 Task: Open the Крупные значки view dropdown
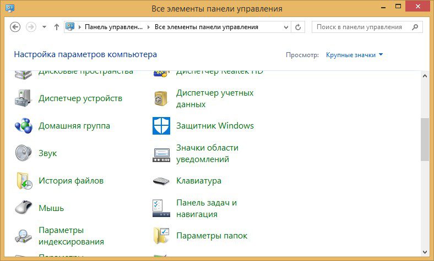[x=354, y=55]
